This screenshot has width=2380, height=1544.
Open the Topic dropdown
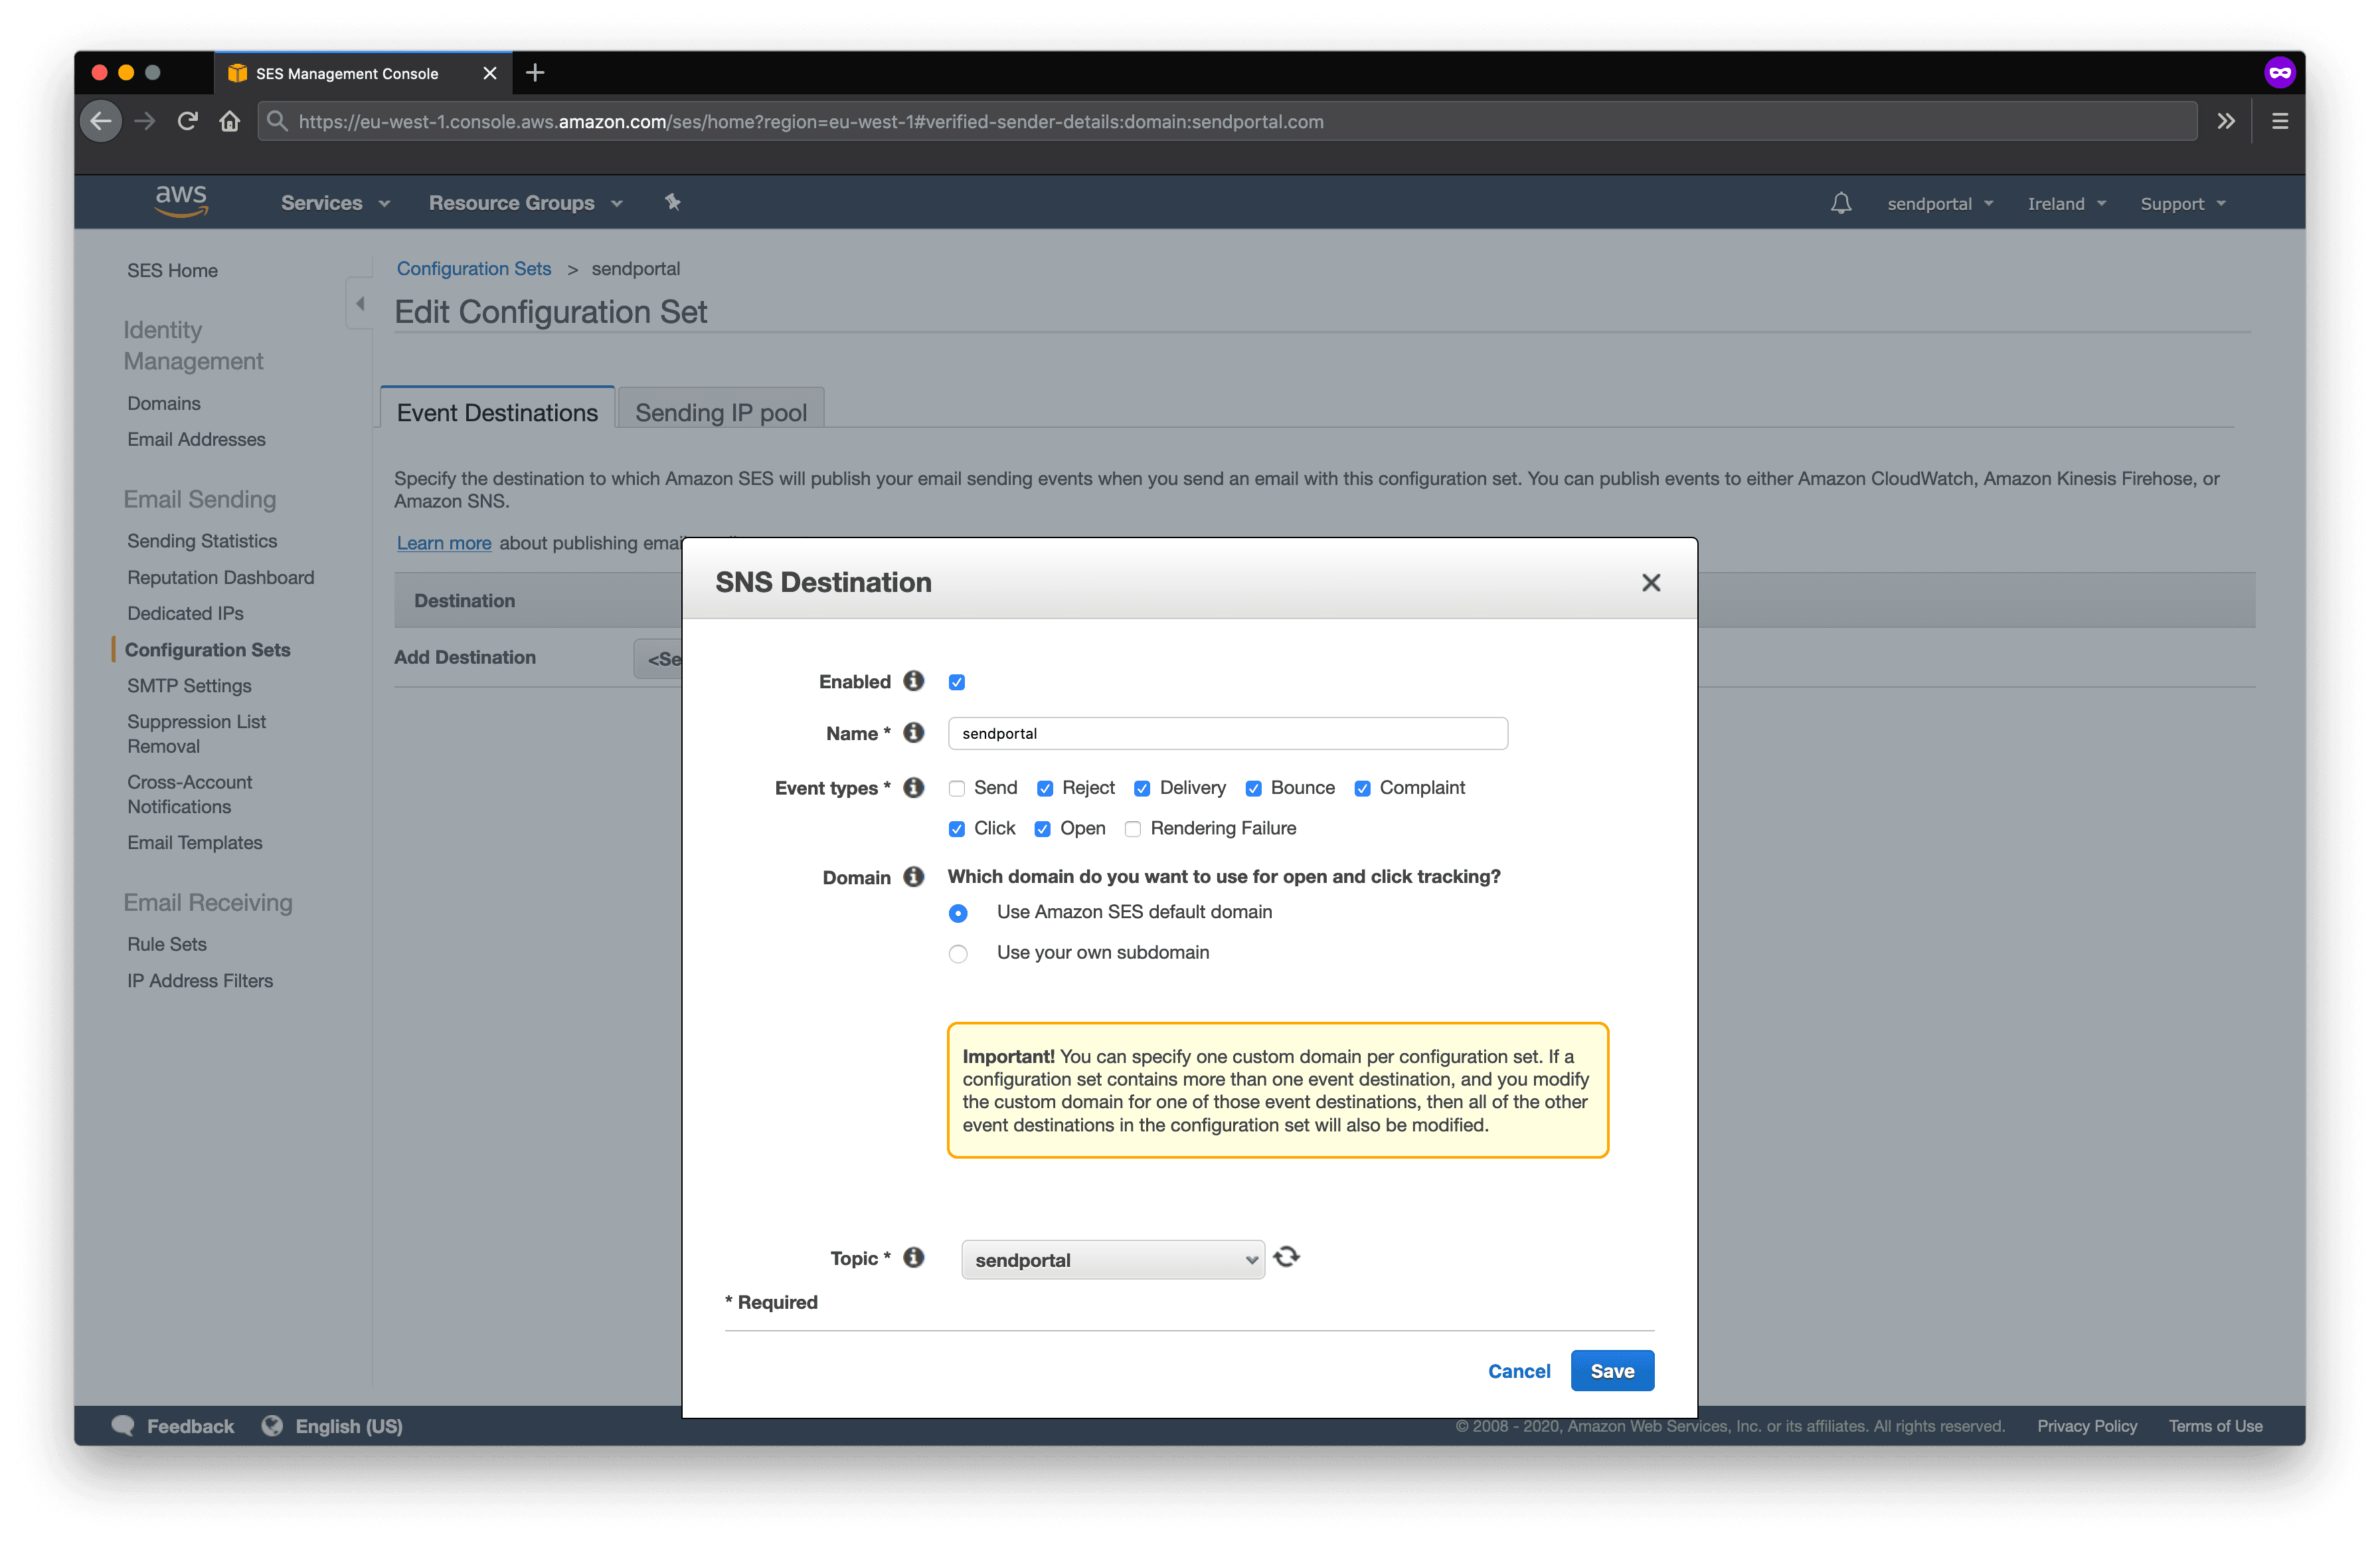(x=1113, y=1260)
